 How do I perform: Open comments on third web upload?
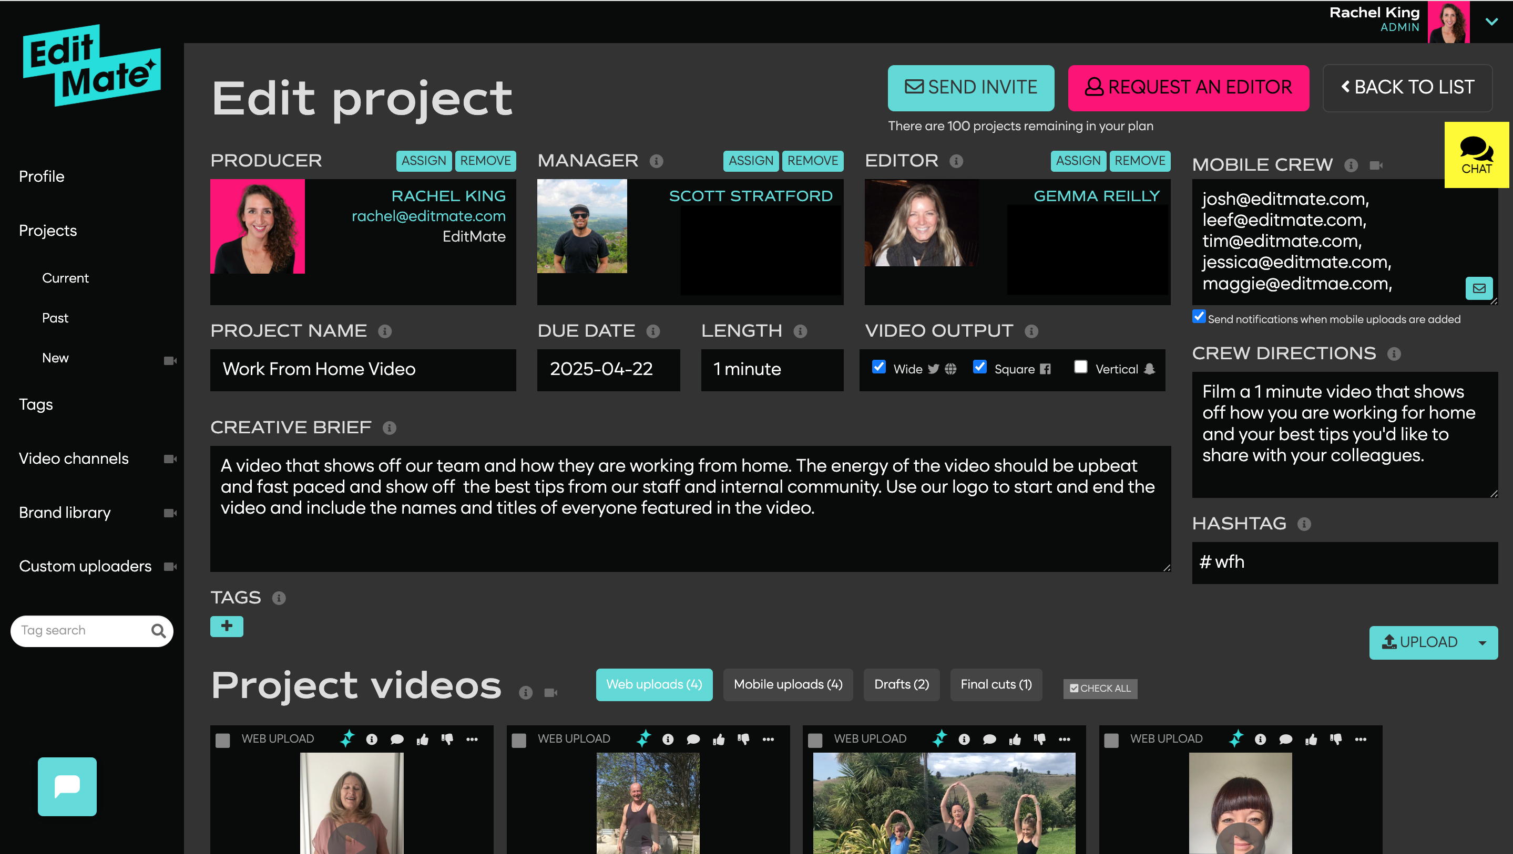(990, 740)
